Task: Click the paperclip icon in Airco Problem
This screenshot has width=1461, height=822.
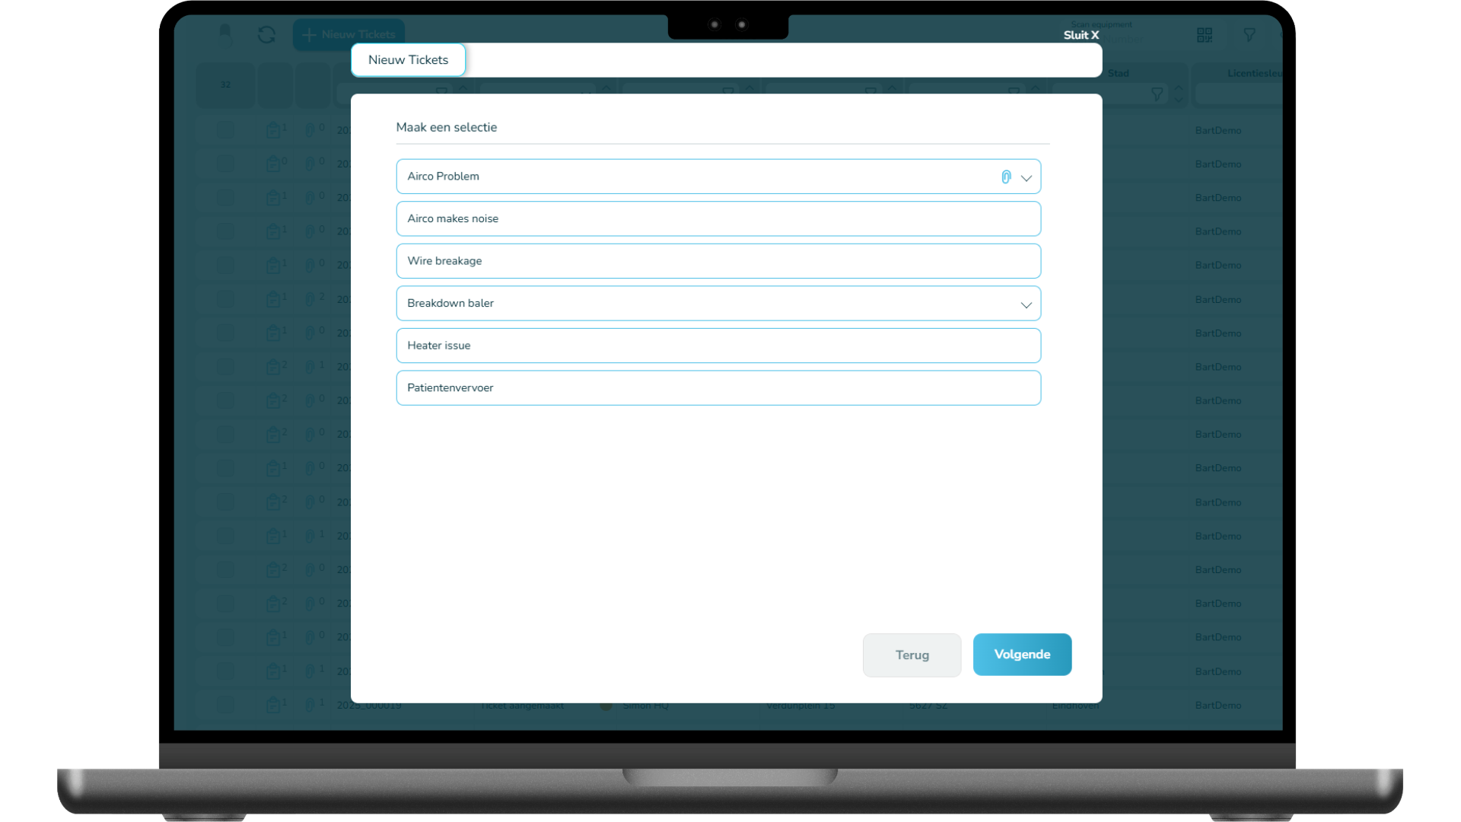Action: [x=1006, y=177]
